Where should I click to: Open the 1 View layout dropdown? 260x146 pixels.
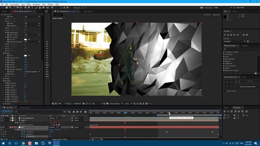pos(128,104)
